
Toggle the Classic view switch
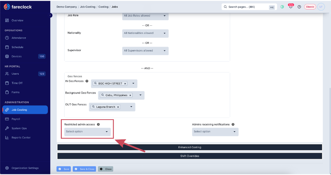tap(310, 7)
